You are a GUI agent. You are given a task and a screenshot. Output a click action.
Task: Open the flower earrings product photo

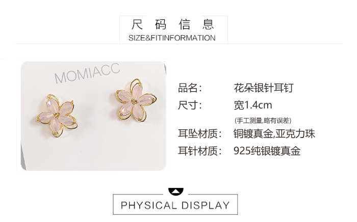[93, 116]
